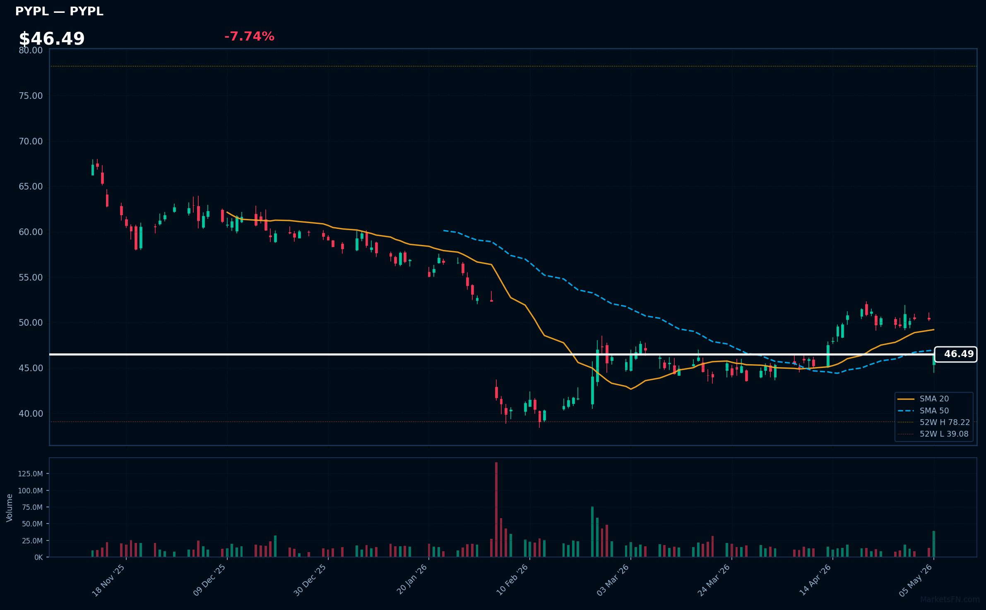Click the 65.00 price axis label
Screen dimensions: 986x610
tap(31, 187)
